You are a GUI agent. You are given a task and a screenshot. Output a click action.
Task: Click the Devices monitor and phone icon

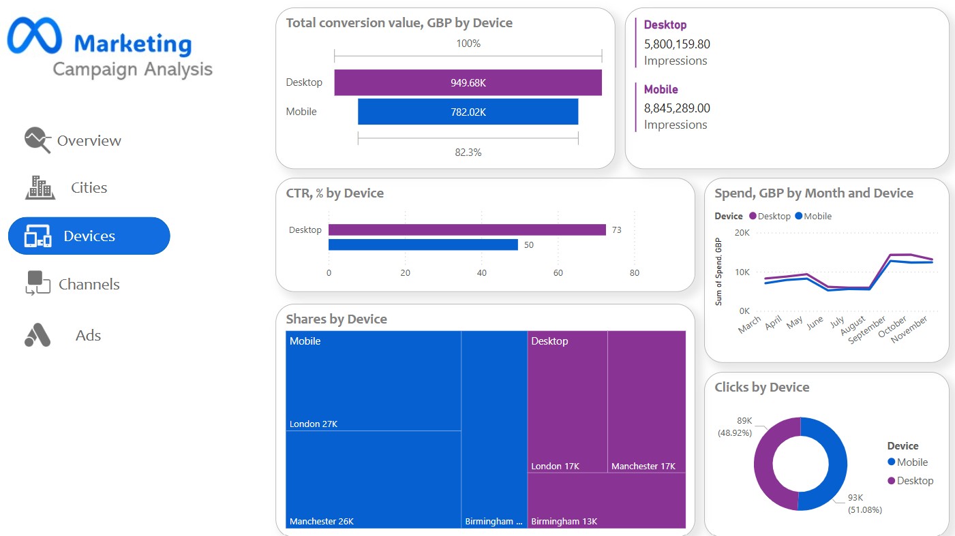pos(38,237)
